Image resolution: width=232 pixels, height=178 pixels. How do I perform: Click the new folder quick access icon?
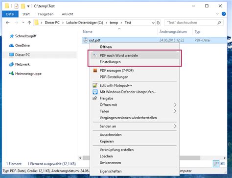pyautogui.click(x=23, y=6)
